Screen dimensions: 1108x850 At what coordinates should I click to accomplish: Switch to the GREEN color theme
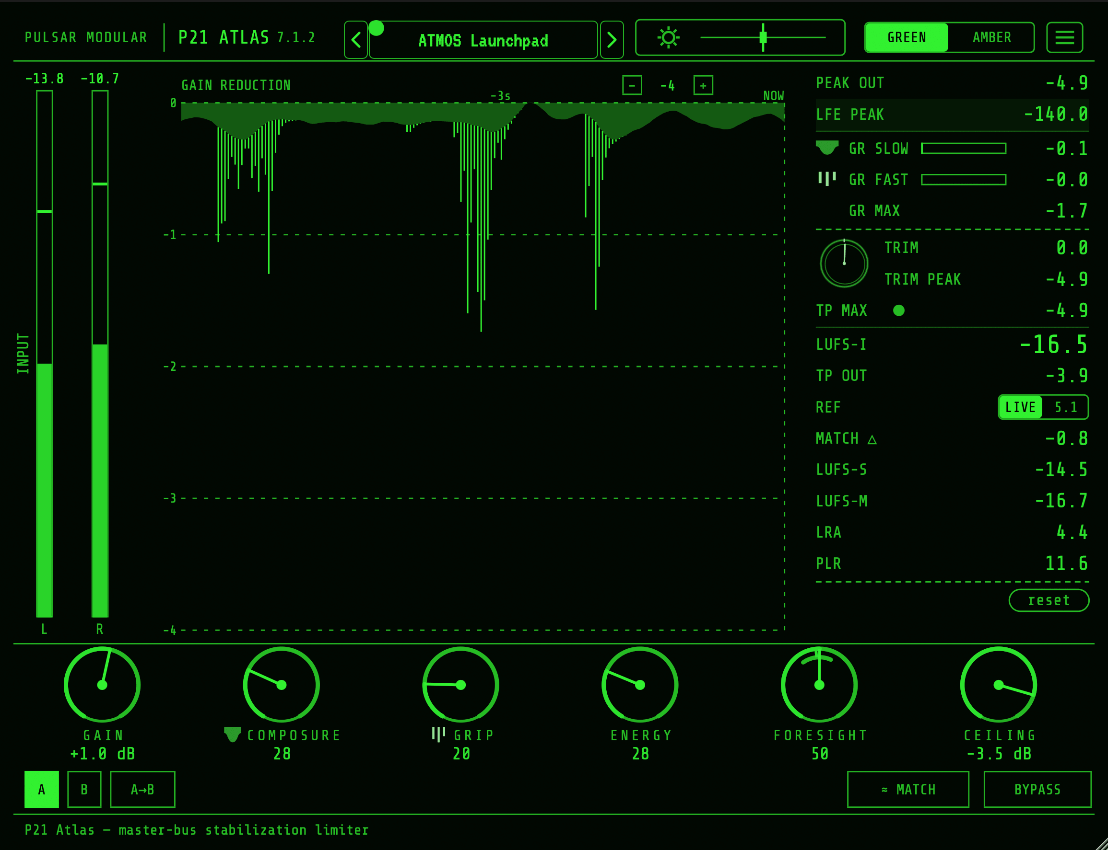tap(907, 37)
